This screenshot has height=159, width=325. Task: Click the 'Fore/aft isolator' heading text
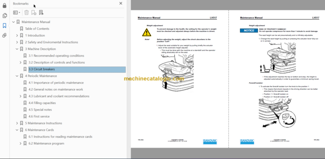click(x=256, y=83)
